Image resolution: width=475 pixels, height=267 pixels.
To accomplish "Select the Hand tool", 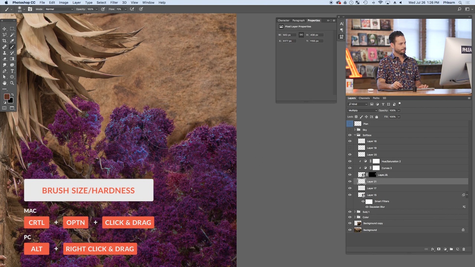I will click(x=4, y=83).
